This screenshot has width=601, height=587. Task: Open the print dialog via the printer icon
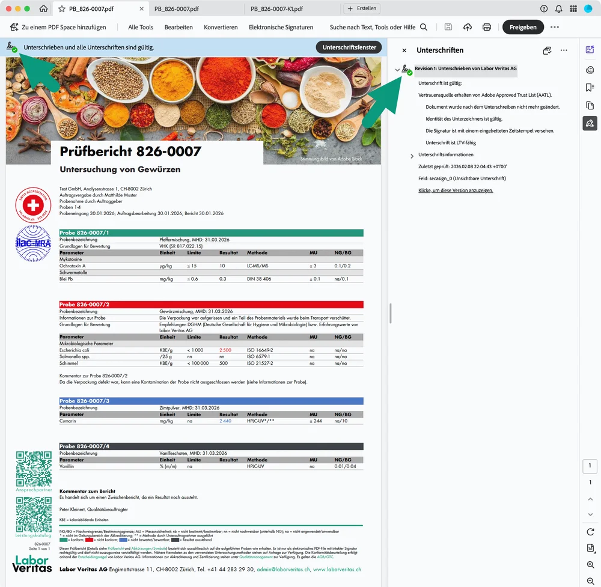point(487,27)
